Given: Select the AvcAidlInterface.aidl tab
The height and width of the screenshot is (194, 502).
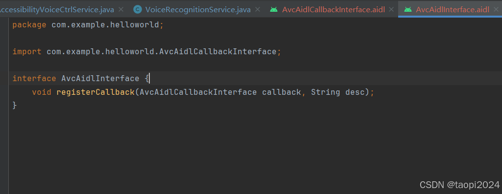Looking at the screenshot, I should click(x=453, y=10).
